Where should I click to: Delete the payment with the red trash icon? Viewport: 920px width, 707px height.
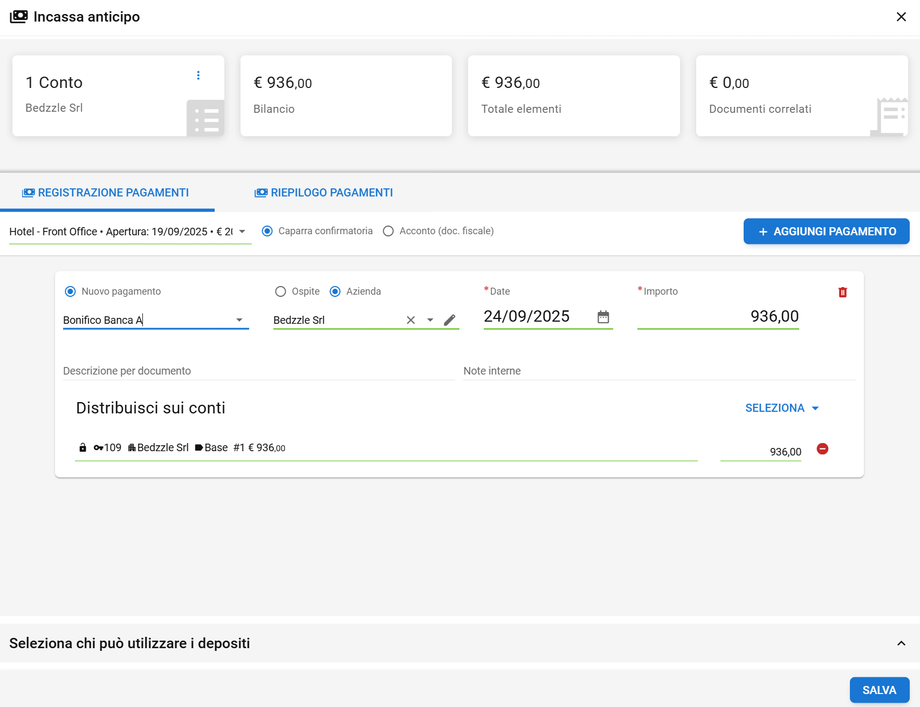click(842, 293)
